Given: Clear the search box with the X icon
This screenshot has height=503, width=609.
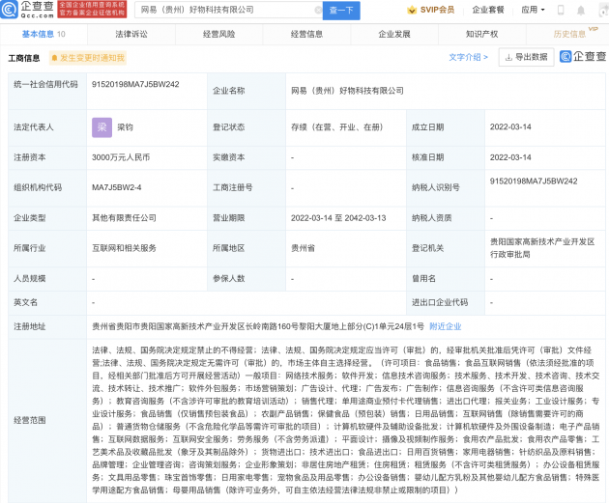Looking at the screenshot, I should point(318,10).
